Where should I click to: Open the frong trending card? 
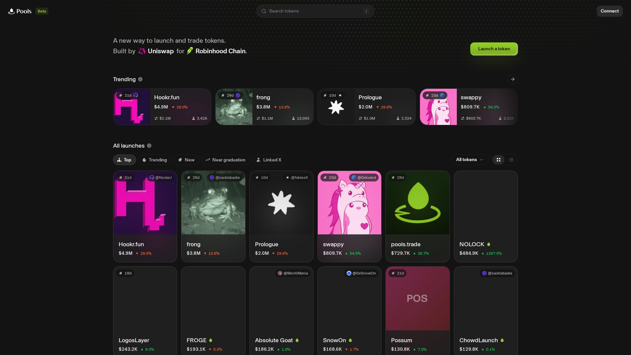[x=264, y=107]
